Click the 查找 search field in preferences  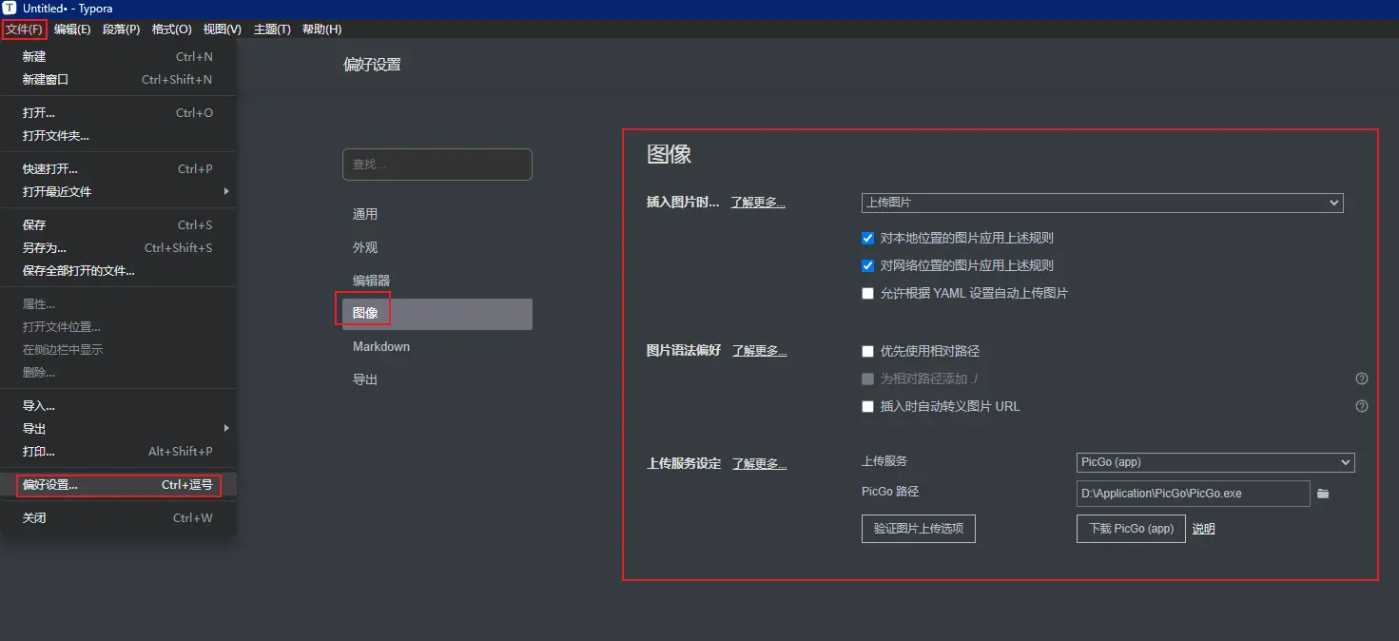(437, 165)
